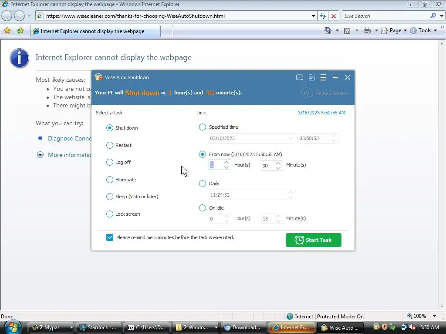Open the Feeds button dropdown arrow
The height and width of the screenshot is (334, 446).
point(356,30)
